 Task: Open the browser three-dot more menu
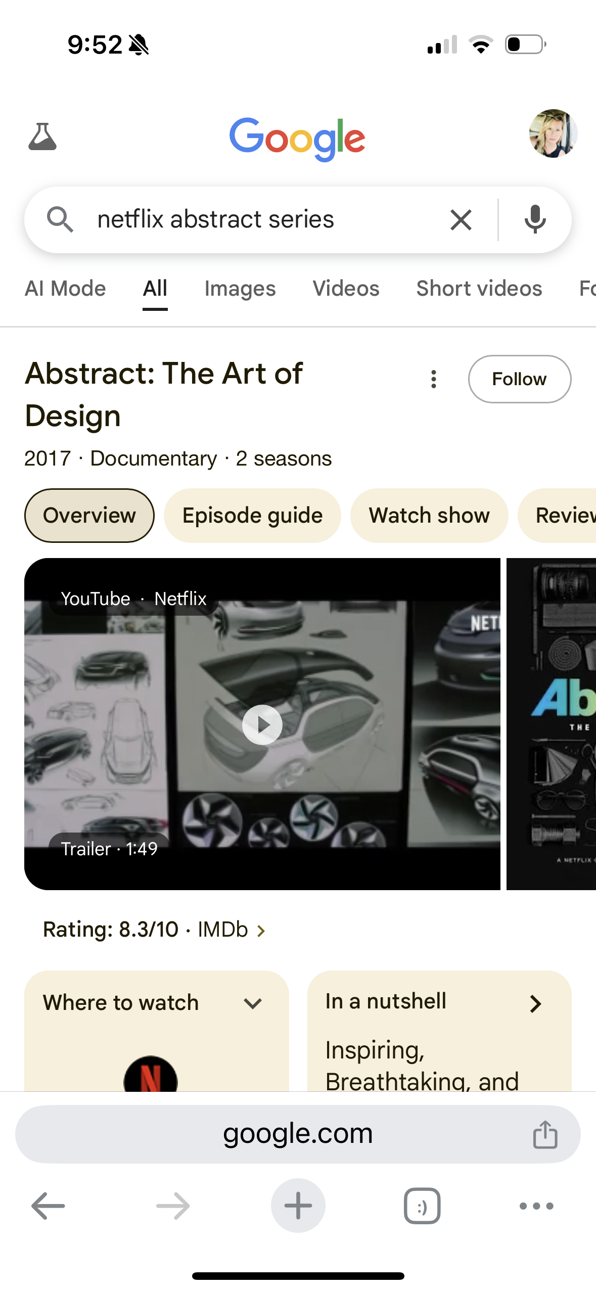(536, 1206)
